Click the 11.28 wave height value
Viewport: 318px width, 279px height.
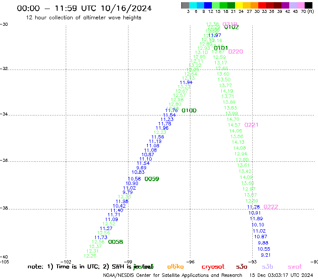coord(254,207)
